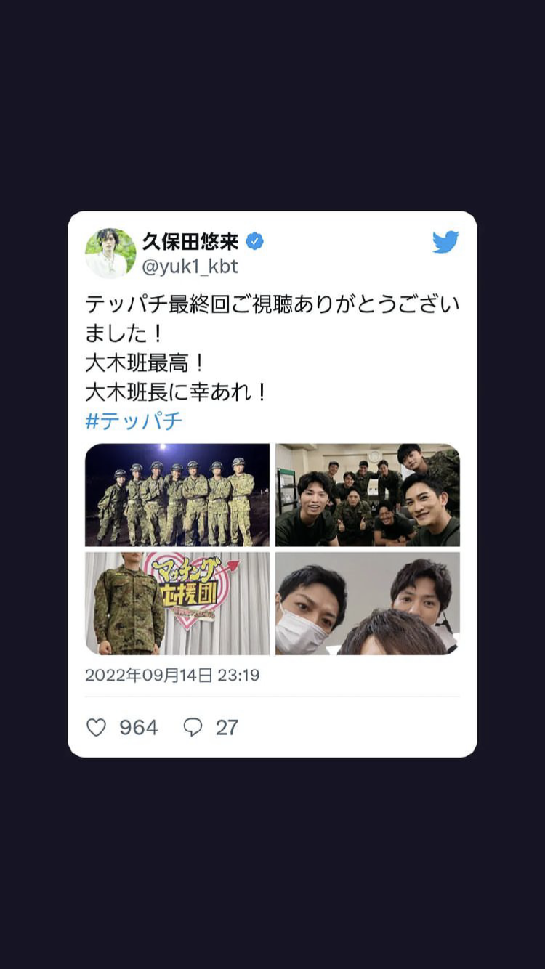View the night photo of helmeted soldiers

click(177, 495)
